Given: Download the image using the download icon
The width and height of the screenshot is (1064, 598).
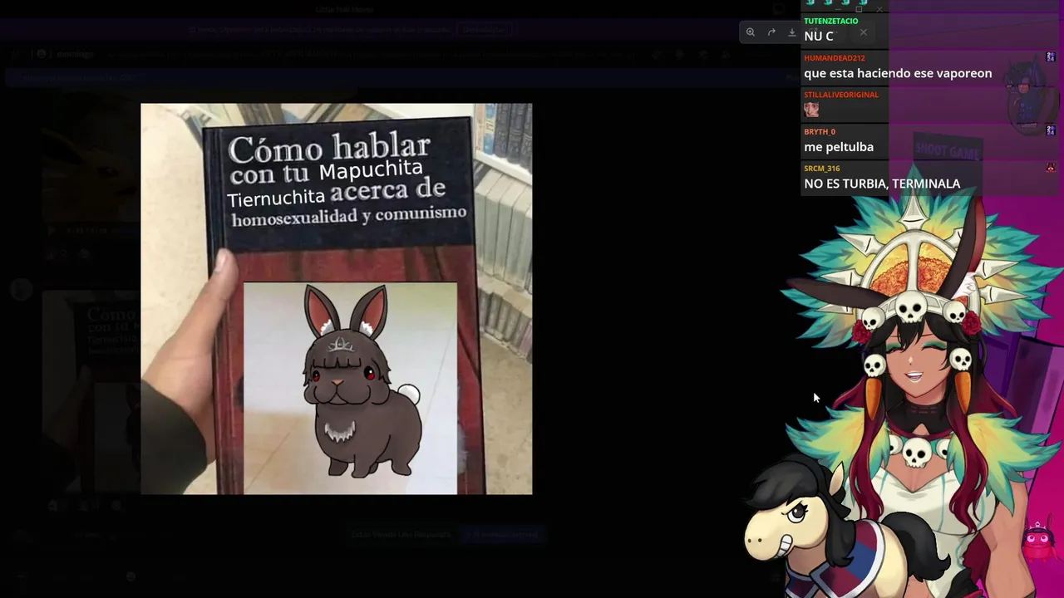Looking at the screenshot, I should tap(792, 32).
